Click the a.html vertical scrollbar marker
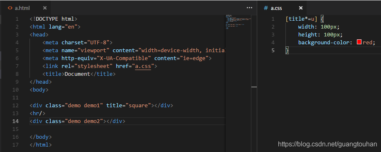The width and height of the screenshot is (381, 152). 254,87
